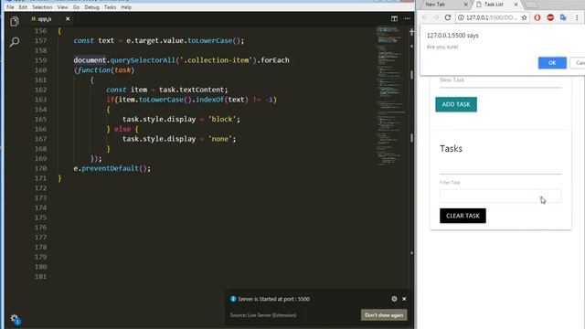Screen dimensions: 585x329
Task: Open the Chrome three-dot menu
Action: 577,17
